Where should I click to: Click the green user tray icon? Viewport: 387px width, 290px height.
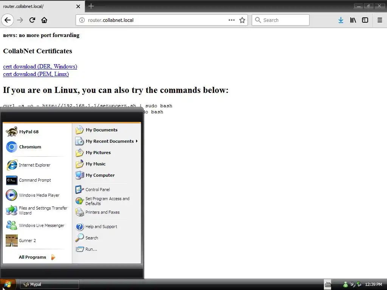[345, 284]
